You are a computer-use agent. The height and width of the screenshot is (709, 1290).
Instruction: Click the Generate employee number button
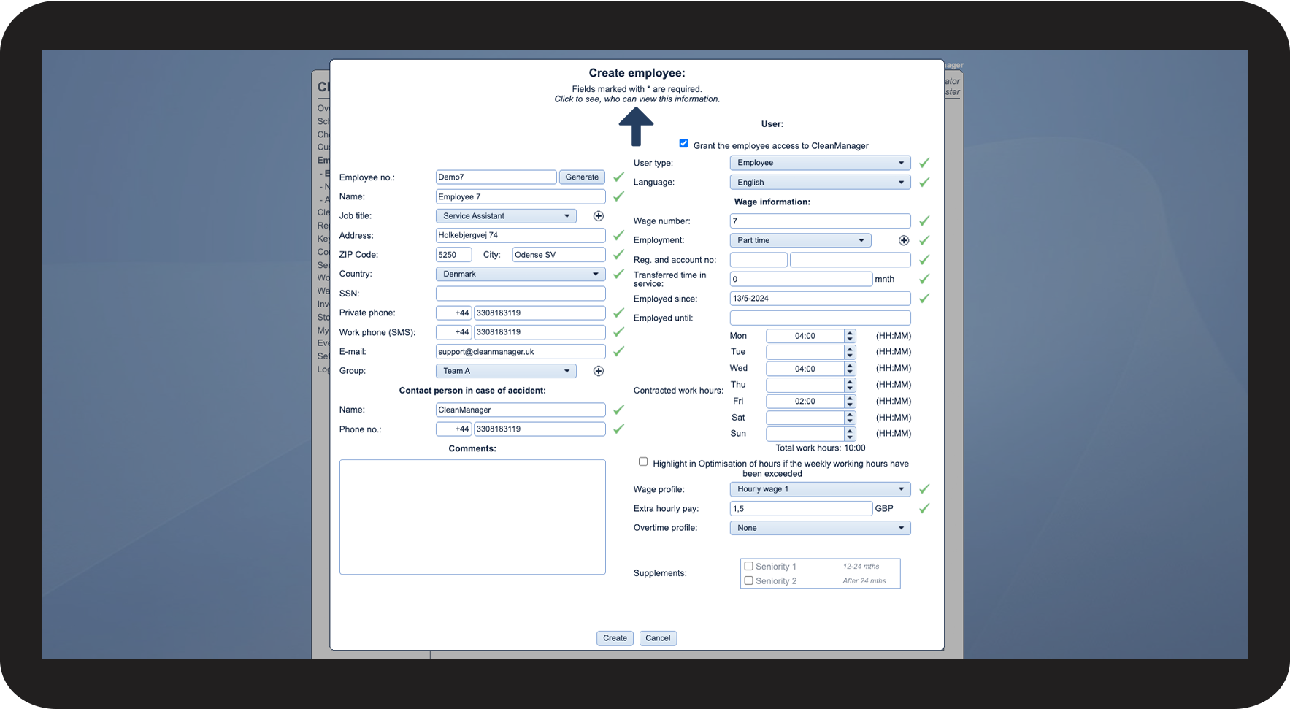pyautogui.click(x=582, y=177)
